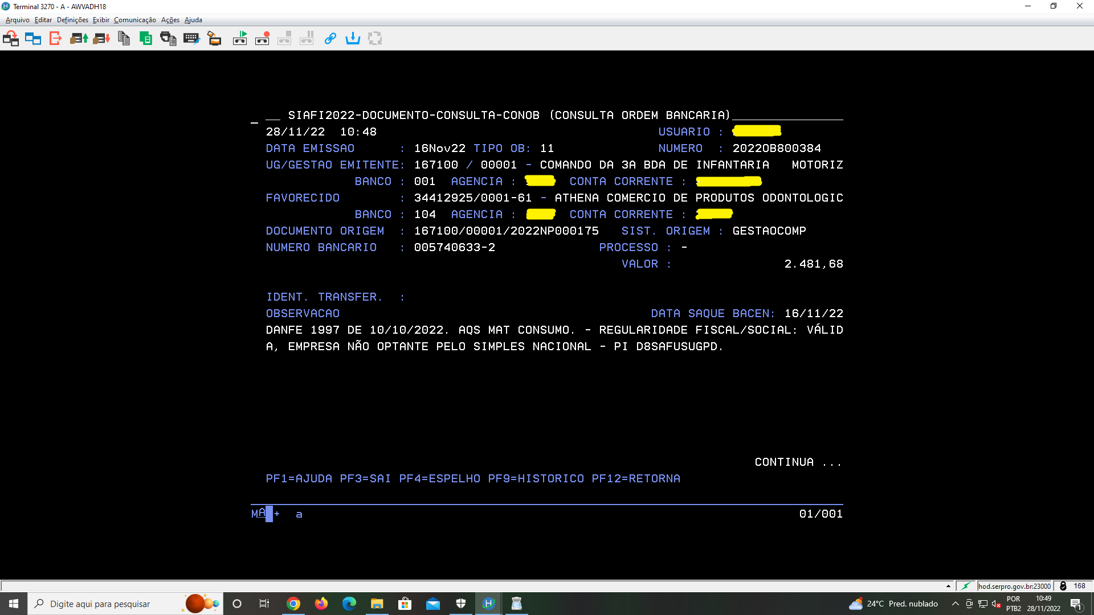Open the weather widget showing 24°C
The height and width of the screenshot is (615, 1094).
point(893,604)
